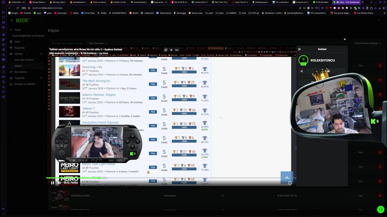Click the share icon under the KOLEKSIYONCU name
This screenshot has width=387, height=217.
[301, 71]
